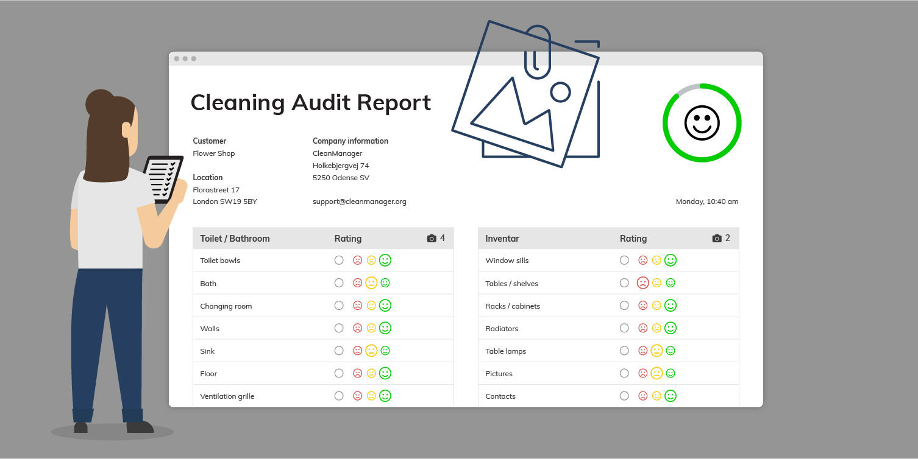The height and width of the screenshot is (459, 918).
Task: Click the camera icon on the Inventar section
Action: (716, 238)
